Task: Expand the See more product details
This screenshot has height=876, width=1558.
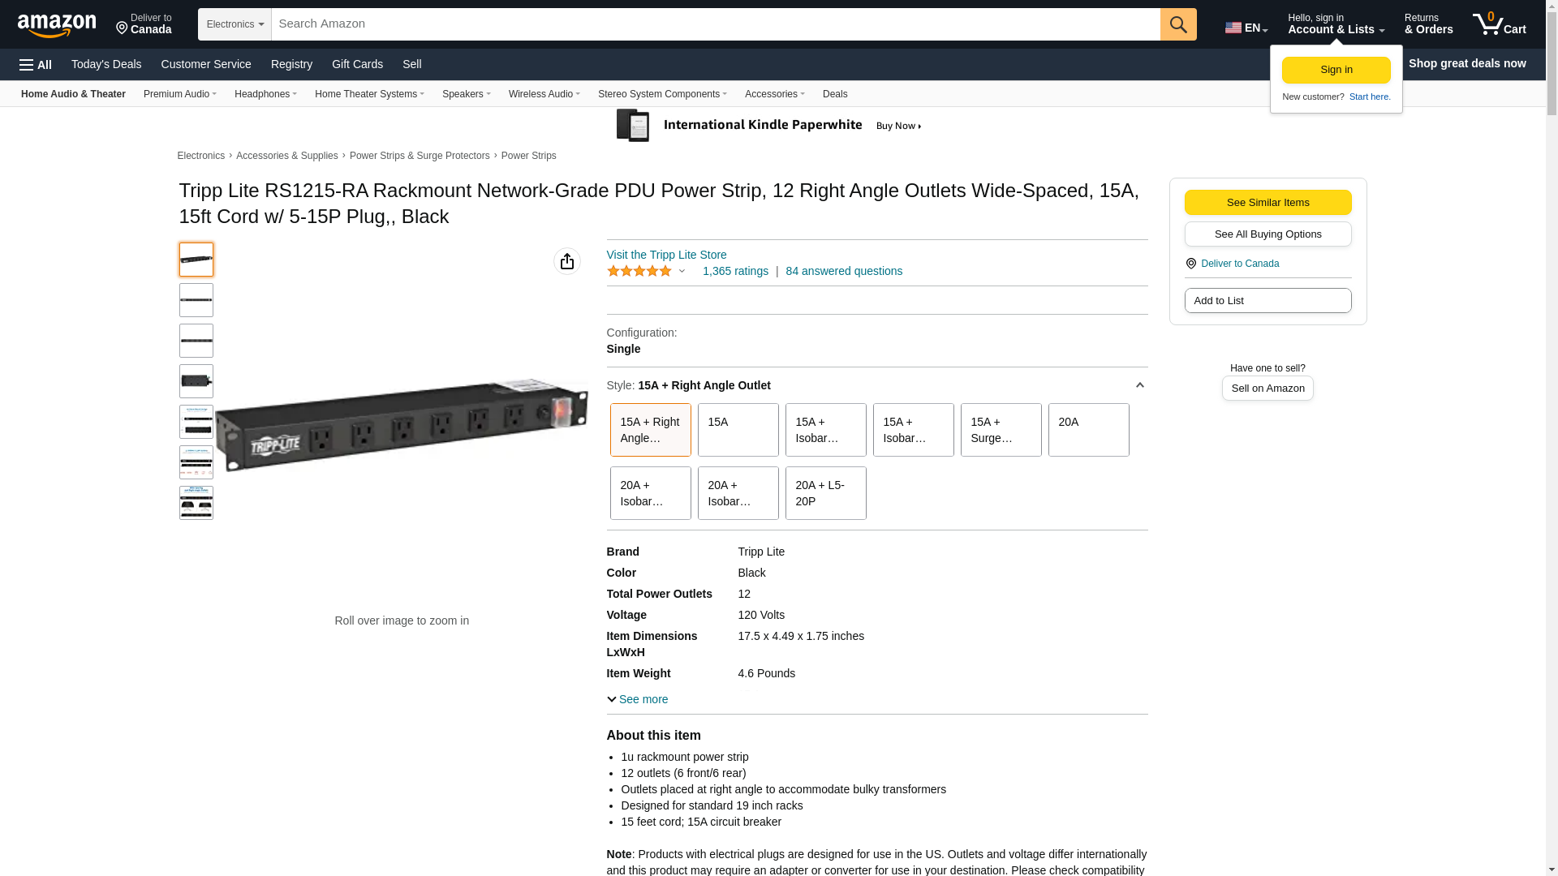Action: click(x=638, y=699)
